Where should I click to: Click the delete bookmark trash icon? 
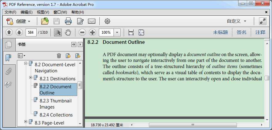59,56
